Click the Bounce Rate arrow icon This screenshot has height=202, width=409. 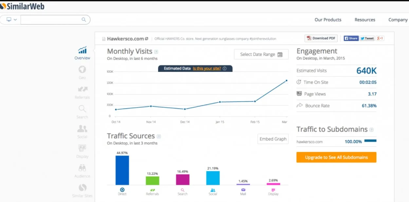(299, 105)
